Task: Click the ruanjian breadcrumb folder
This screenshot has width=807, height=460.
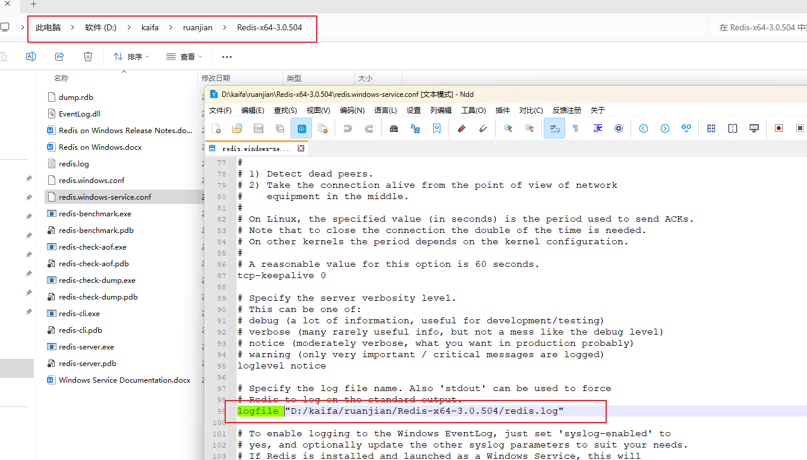Action: [197, 28]
